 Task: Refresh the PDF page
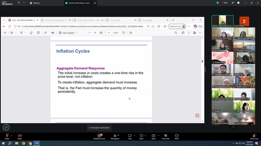click(x=10, y=26)
